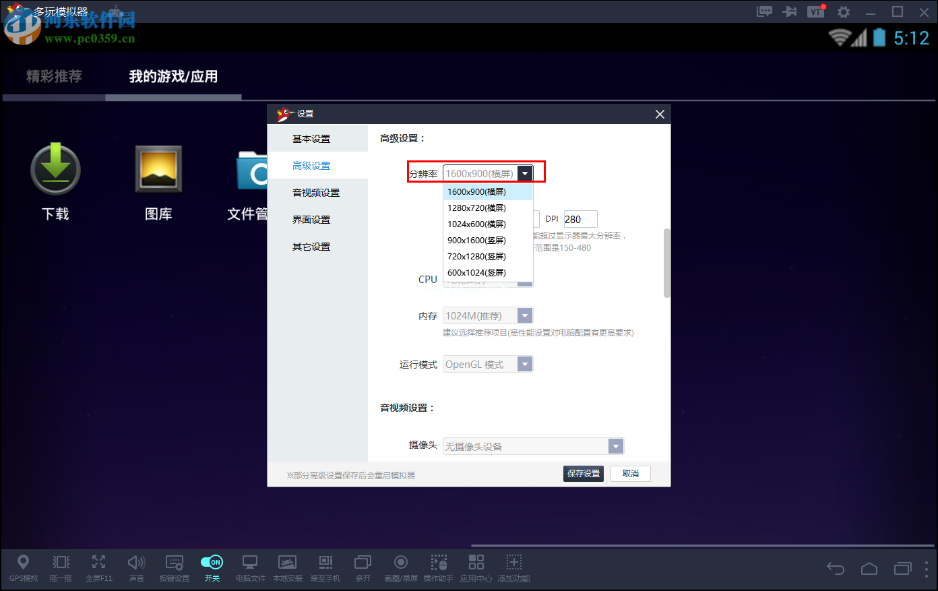Viewport: 938px width, 591px height.
Task: Open emulator settings gear icon
Action: coord(844,11)
